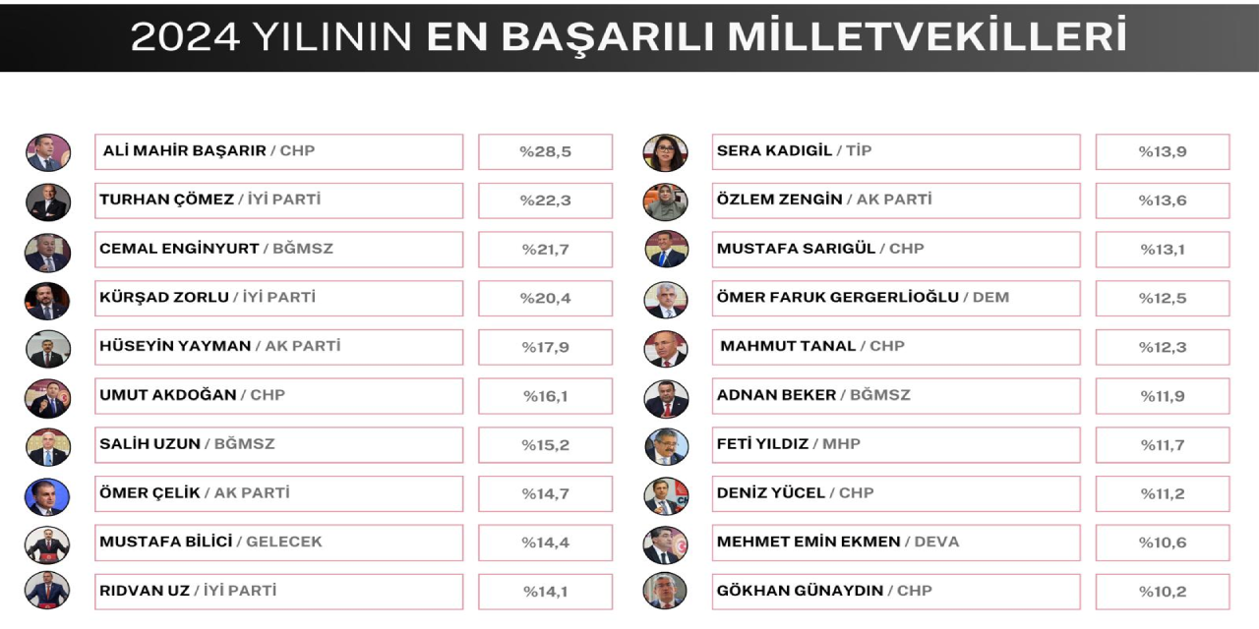Image resolution: width=1259 pixels, height=629 pixels.
Task: Select the %10,6 value for Mehmet Emin Ekmen
Action: point(1163,543)
